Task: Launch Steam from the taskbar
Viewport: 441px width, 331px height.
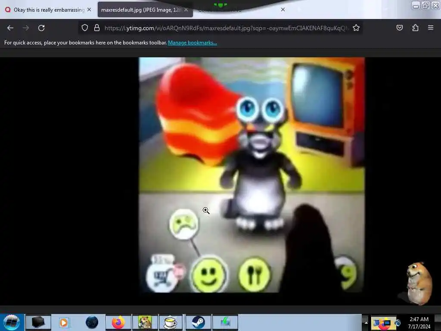Action: (198, 322)
